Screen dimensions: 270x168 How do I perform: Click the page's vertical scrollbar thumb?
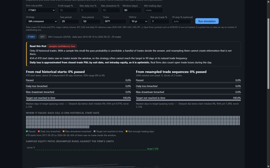tap(268, 53)
